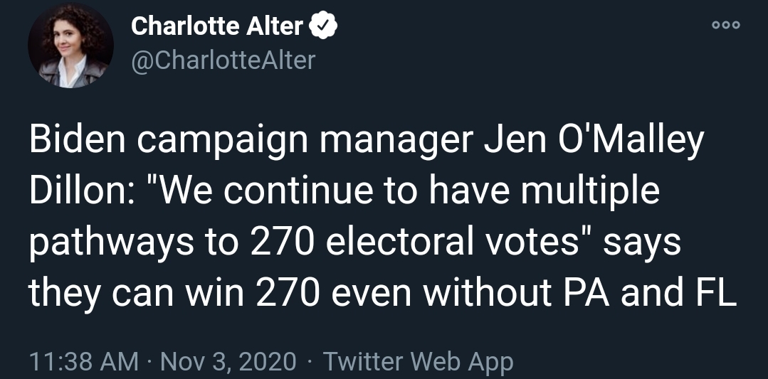Click 270 after the words can win

[x=288, y=294]
